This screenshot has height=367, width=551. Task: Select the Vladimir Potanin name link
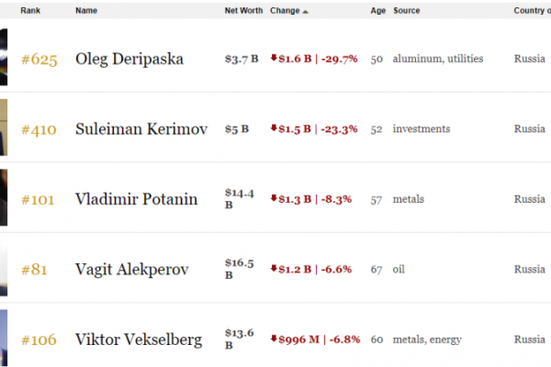136,199
